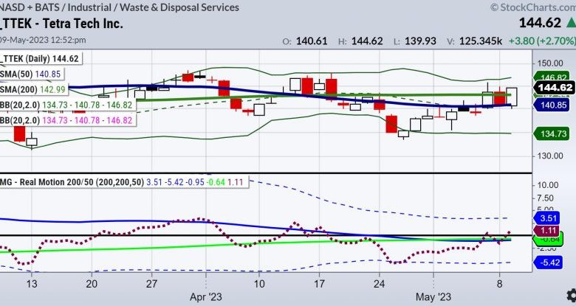Click the Apr '23 date axis label
This screenshot has width=576, height=306.
tap(206, 297)
